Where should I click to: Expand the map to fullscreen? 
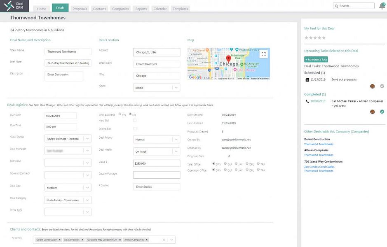click(263, 54)
